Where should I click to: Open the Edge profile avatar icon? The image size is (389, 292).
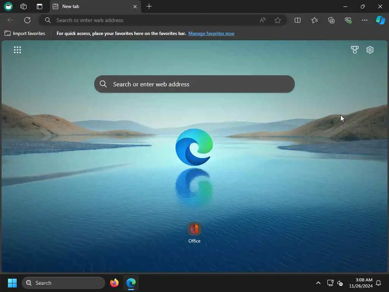coord(8,6)
